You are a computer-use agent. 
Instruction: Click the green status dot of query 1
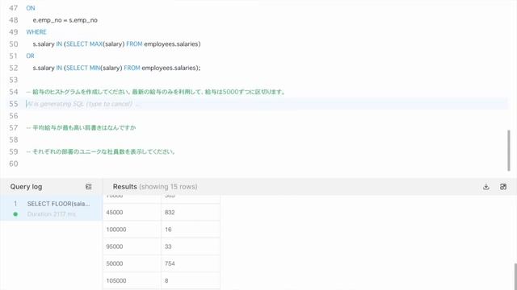(15, 214)
